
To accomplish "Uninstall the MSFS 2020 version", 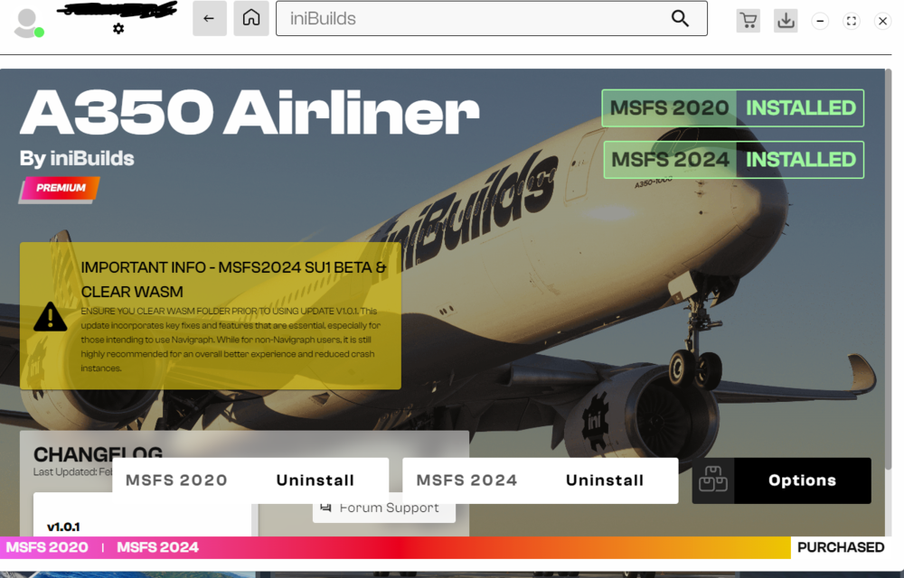I will pyautogui.click(x=315, y=480).
